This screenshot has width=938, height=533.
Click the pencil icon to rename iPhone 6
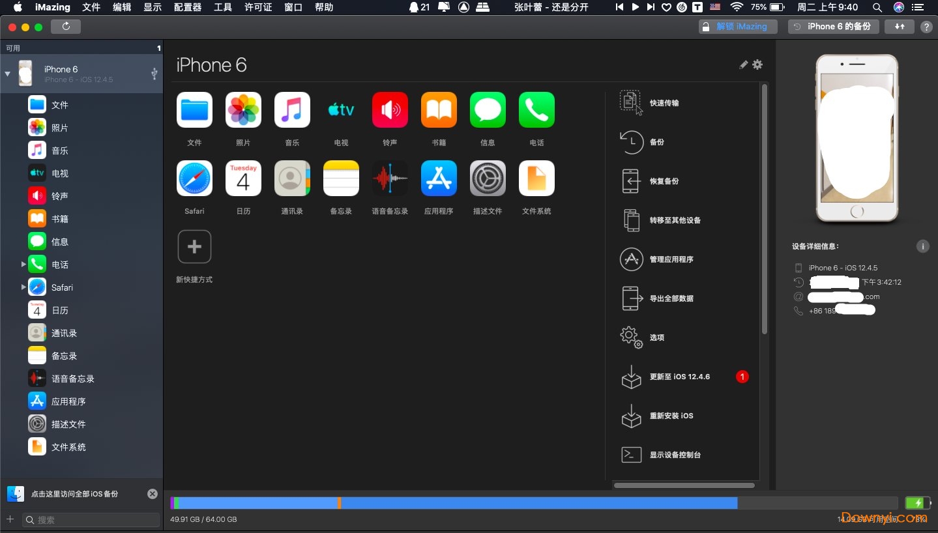[x=742, y=64]
